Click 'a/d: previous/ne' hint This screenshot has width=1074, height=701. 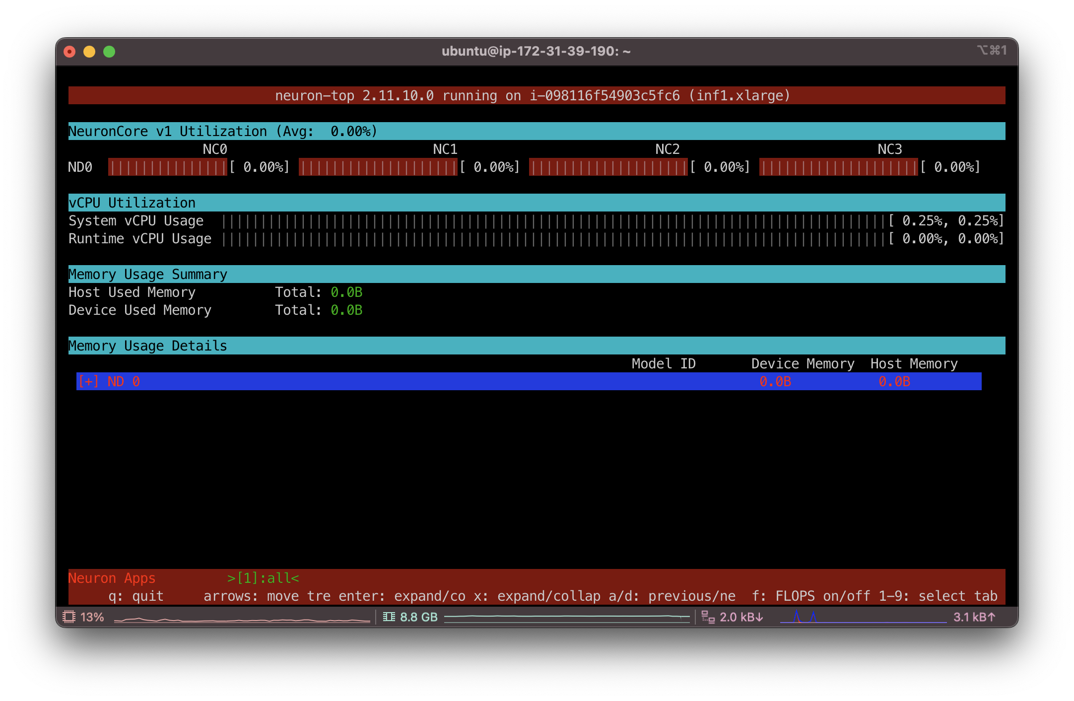(672, 596)
